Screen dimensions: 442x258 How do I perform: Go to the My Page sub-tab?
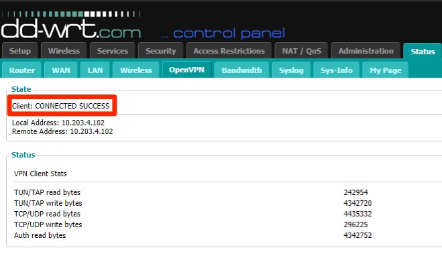tap(386, 70)
